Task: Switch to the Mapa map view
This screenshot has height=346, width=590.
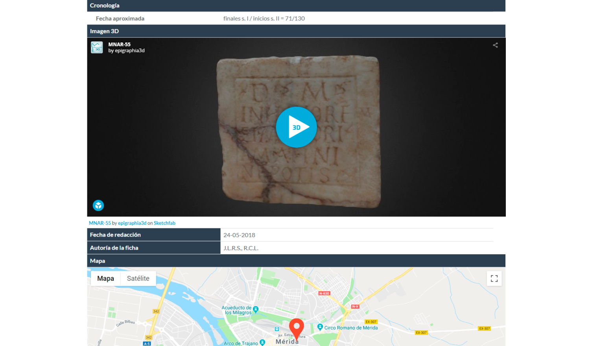Action: click(x=105, y=279)
